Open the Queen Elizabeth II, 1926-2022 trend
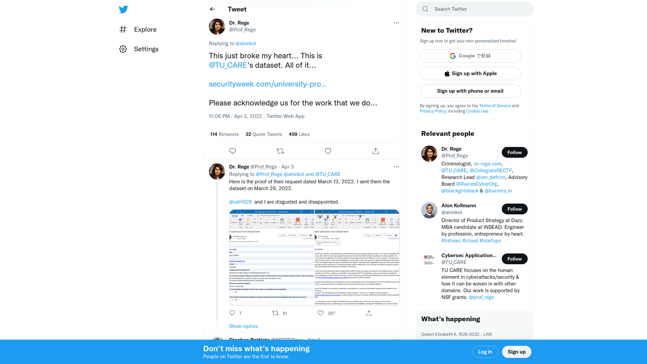The width and height of the screenshot is (647, 364). [x=450, y=334]
